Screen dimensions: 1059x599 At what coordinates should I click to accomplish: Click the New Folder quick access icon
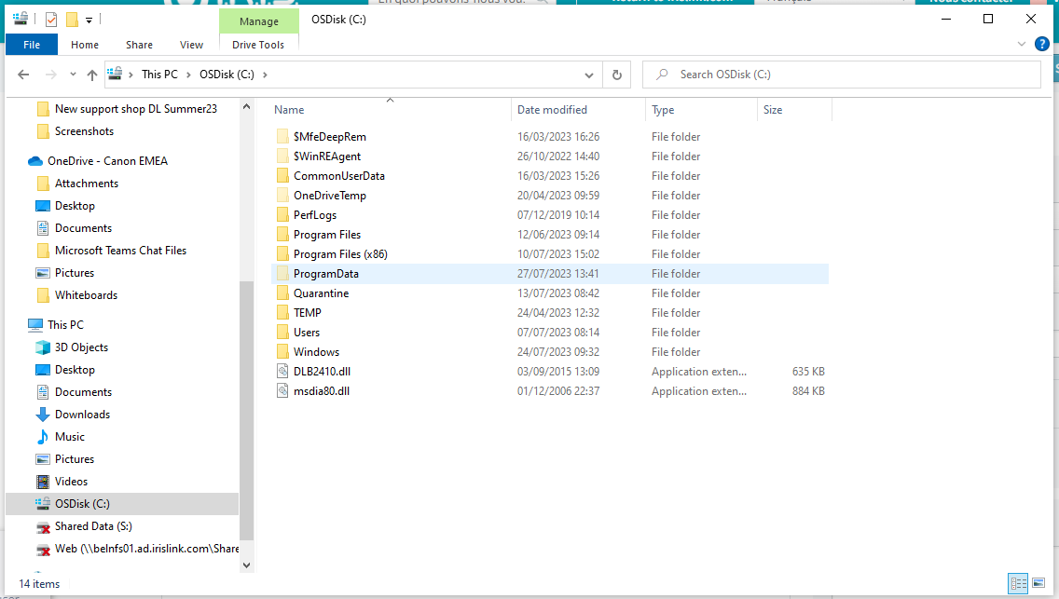(x=71, y=20)
